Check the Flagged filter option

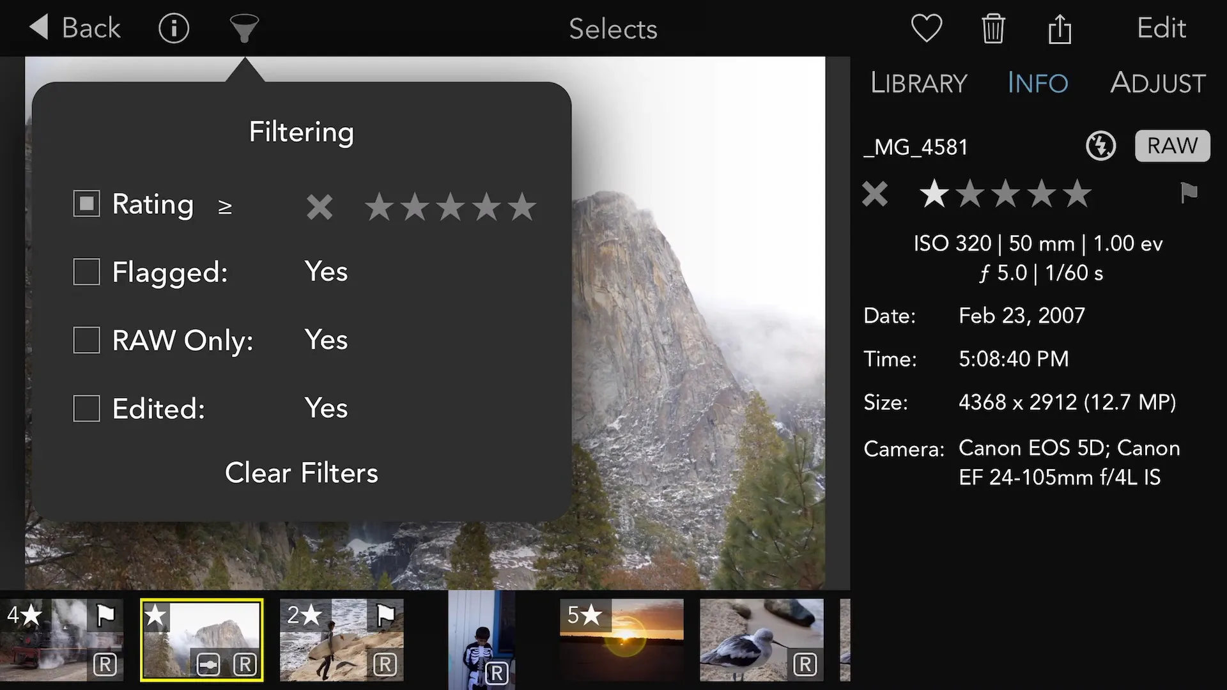(x=86, y=272)
